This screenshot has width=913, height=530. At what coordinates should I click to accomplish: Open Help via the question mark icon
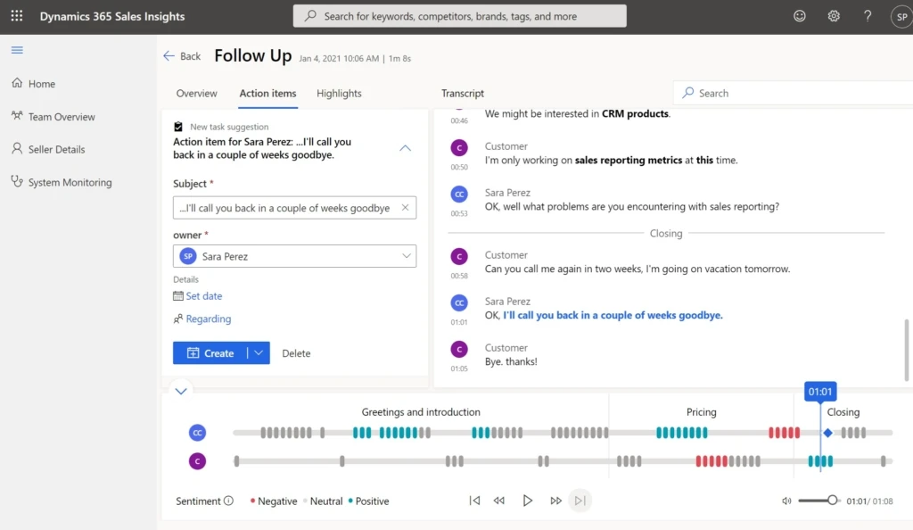(867, 15)
